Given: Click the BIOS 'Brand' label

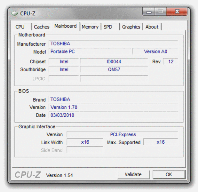Looking at the screenshot, I should pos(39,100).
